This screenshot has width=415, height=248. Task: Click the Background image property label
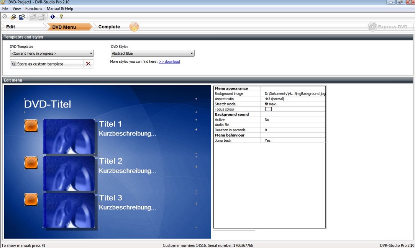pos(229,94)
